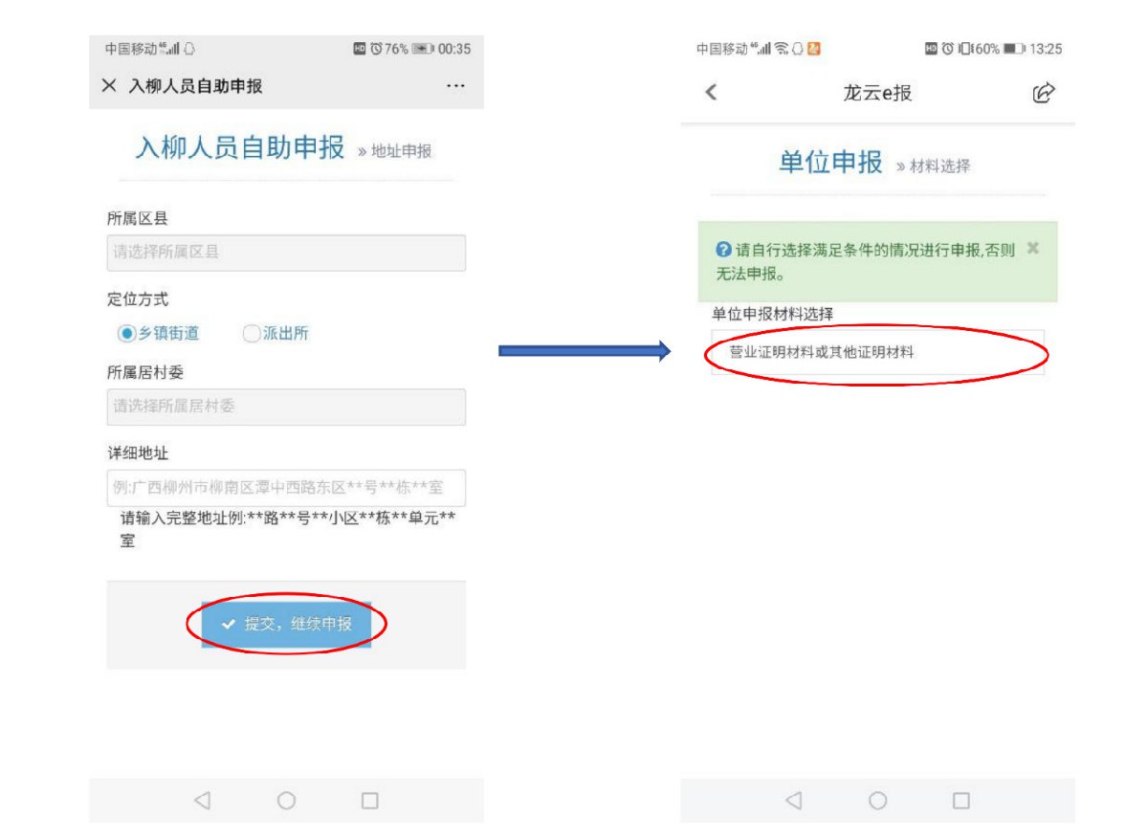Viewport: 1148px width, 839px height.
Task: Open the 所属区县 selection field
Action: [286, 253]
